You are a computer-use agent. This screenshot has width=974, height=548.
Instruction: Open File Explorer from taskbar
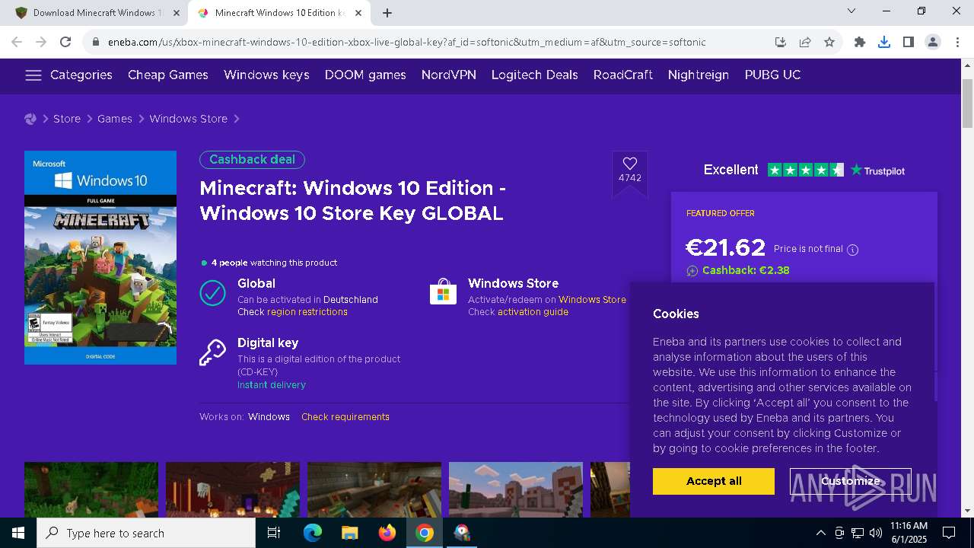(349, 533)
